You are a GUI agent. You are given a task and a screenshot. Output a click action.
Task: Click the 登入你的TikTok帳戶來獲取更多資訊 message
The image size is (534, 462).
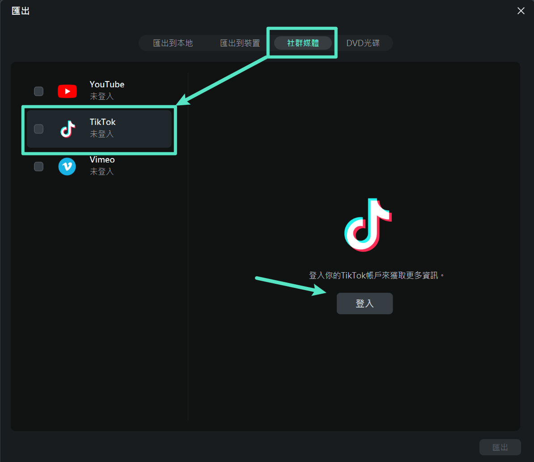coord(376,275)
